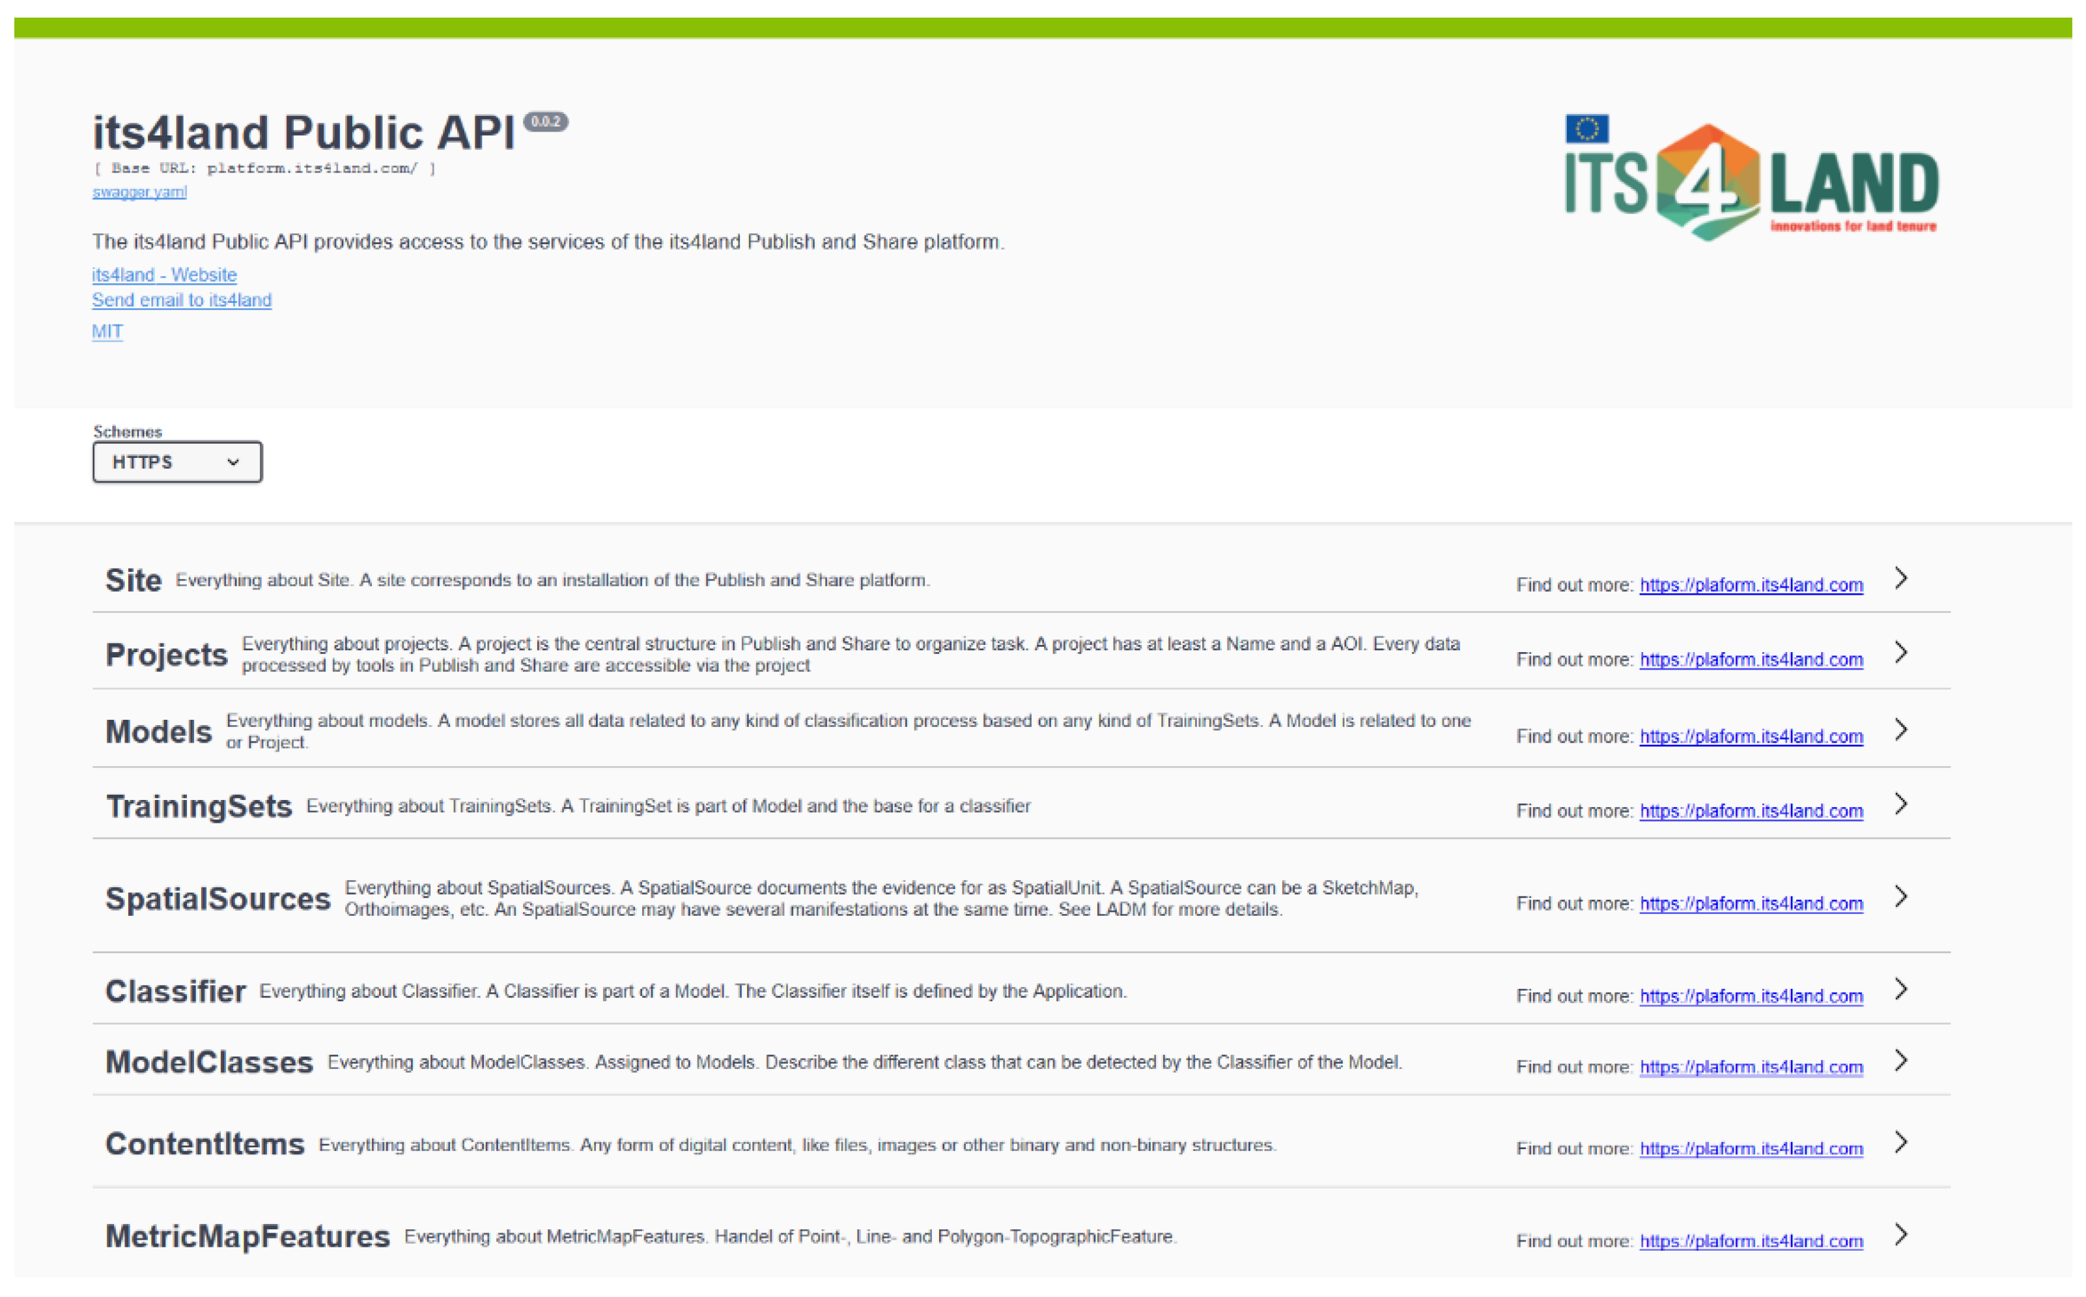Open Find out more link for Classifier
The width and height of the screenshot is (2086, 1297).
(x=1751, y=997)
